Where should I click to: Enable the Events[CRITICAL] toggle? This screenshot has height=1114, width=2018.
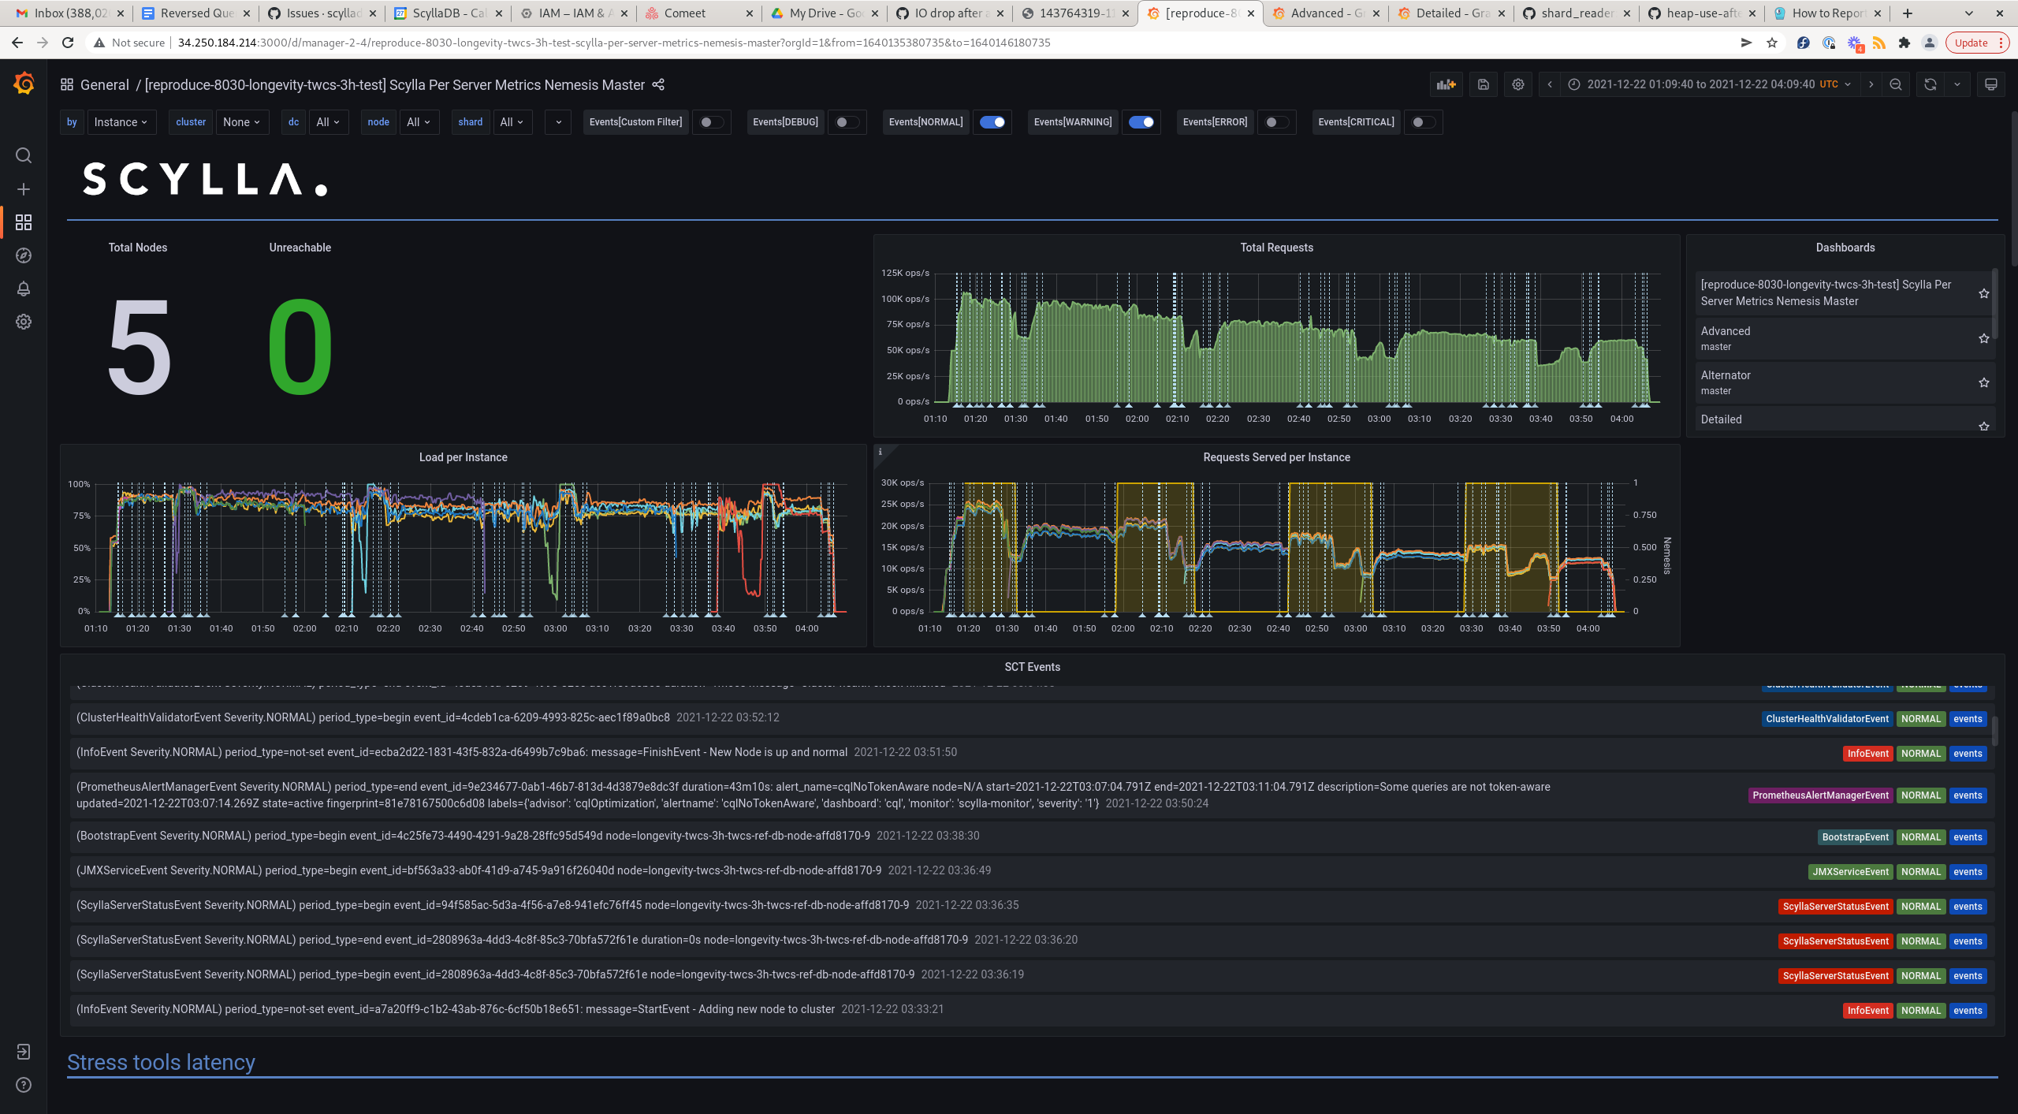point(1424,122)
